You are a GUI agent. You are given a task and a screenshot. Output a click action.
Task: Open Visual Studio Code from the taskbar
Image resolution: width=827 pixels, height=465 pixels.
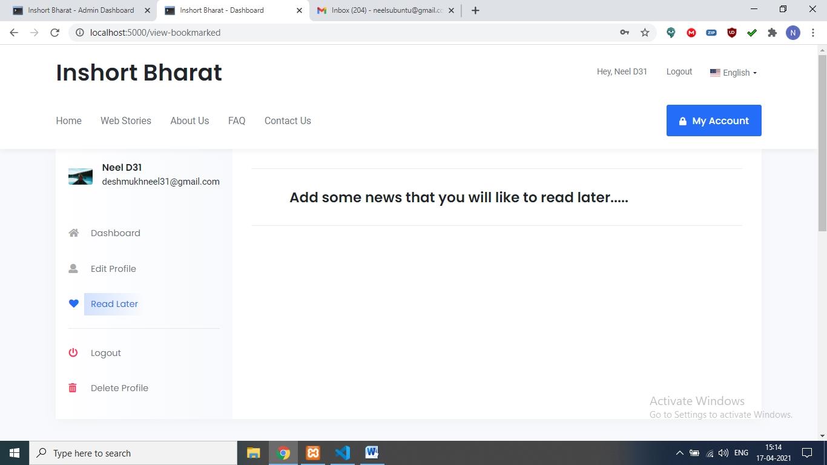click(343, 453)
